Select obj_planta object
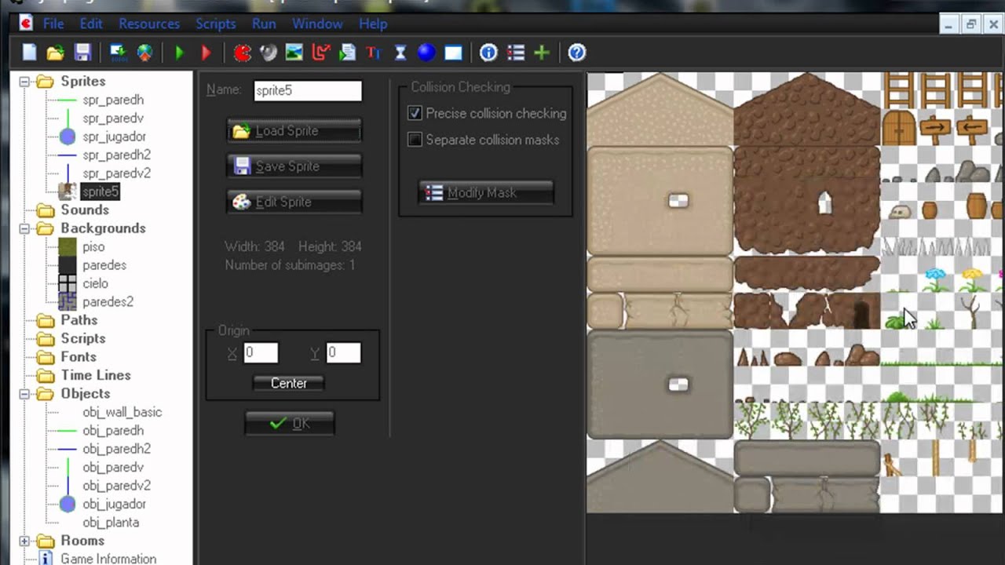Viewport: 1005px width, 565px height. 111,523
